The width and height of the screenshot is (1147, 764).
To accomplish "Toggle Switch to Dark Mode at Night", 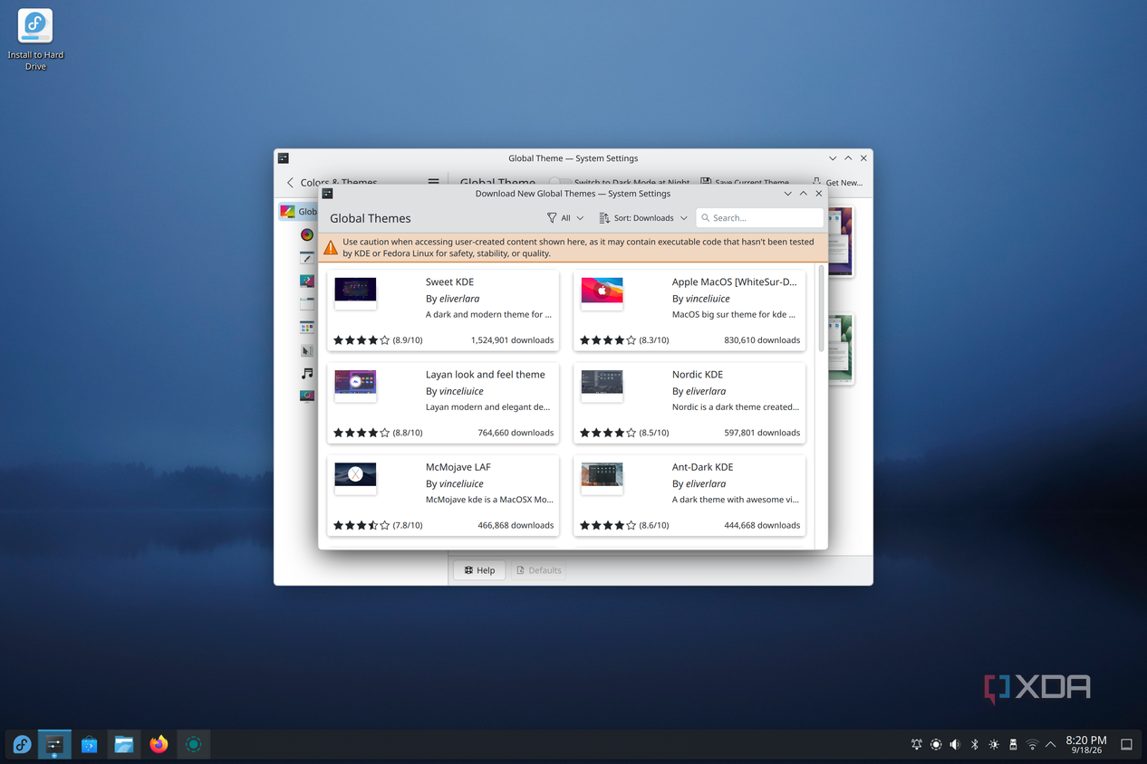I will pos(622,183).
